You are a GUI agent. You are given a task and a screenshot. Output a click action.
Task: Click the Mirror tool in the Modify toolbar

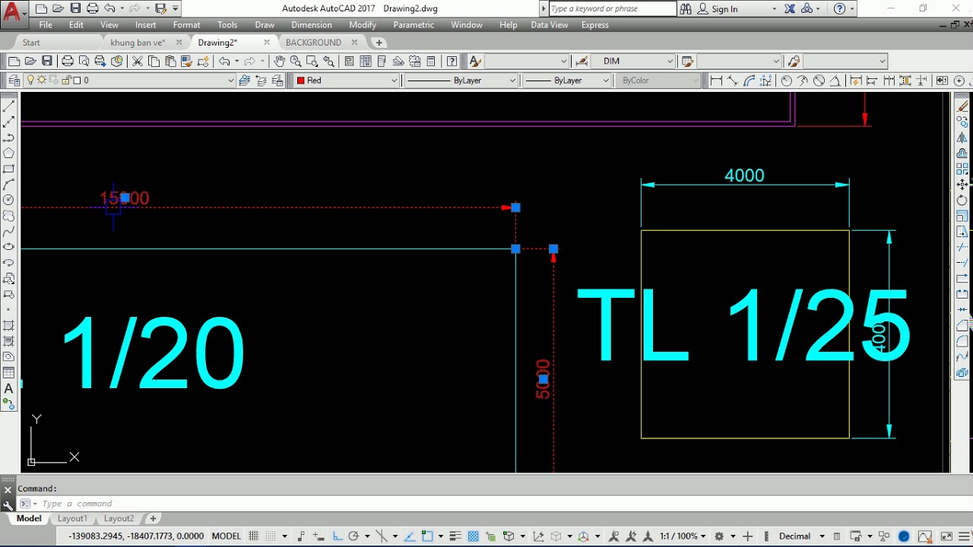[x=962, y=138]
